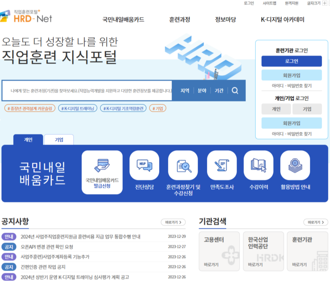Viewport: 330px width, 283px height.
Task: Open the 국민내일배움카드 menu
Action: [x=123, y=19]
